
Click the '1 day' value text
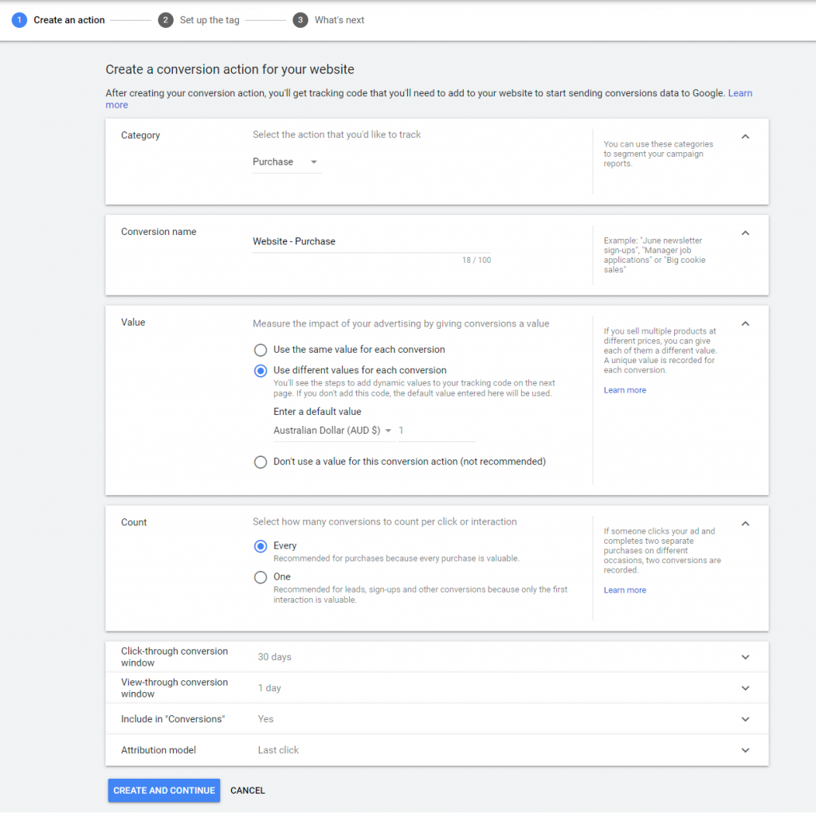[x=269, y=688]
